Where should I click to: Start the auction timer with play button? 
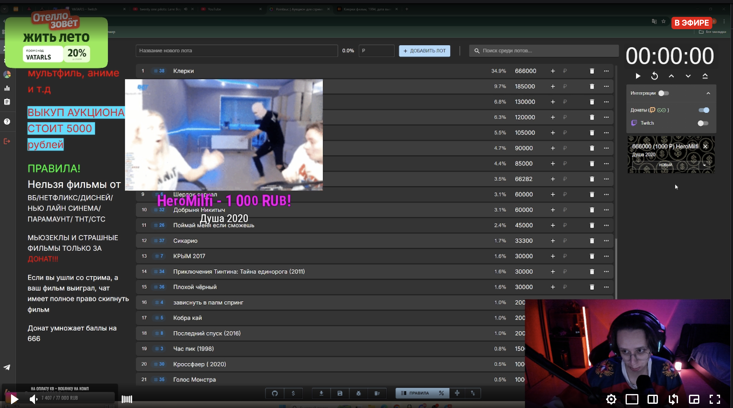tap(638, 76)
